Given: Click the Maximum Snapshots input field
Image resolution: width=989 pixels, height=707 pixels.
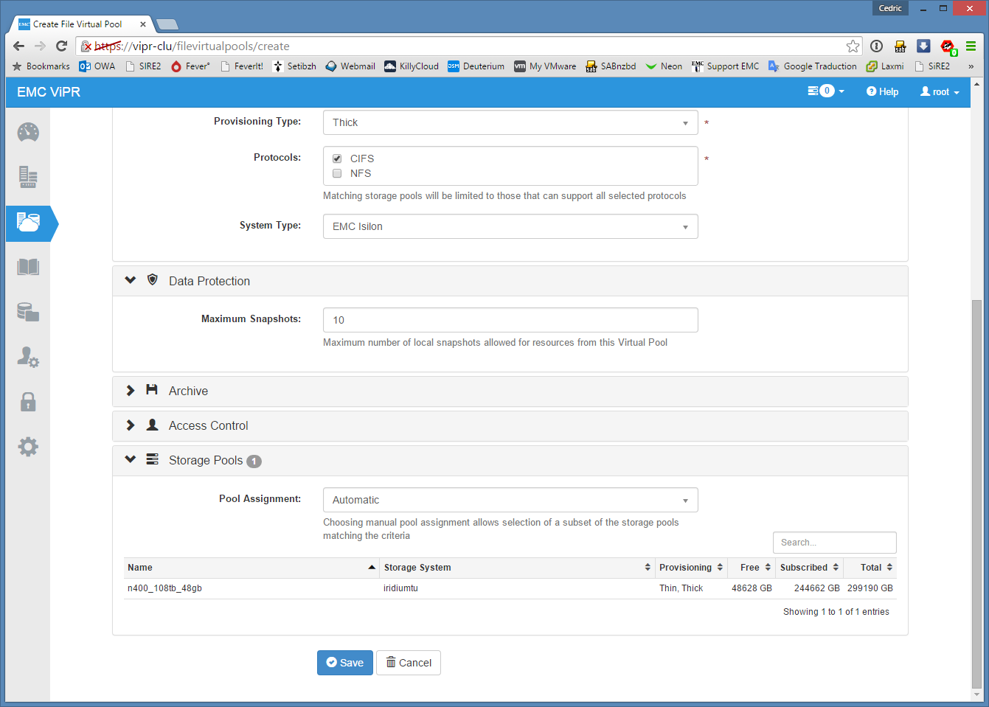Looking at the screenshot, I should 510,320.
